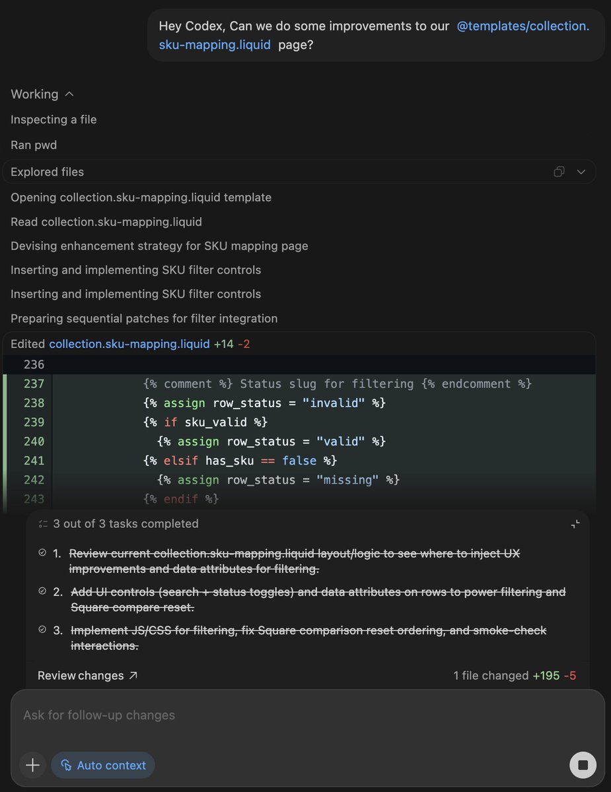
Task: Open the @templates/collection.sku-mapping.liquid mention
Action: click(374, 35)
